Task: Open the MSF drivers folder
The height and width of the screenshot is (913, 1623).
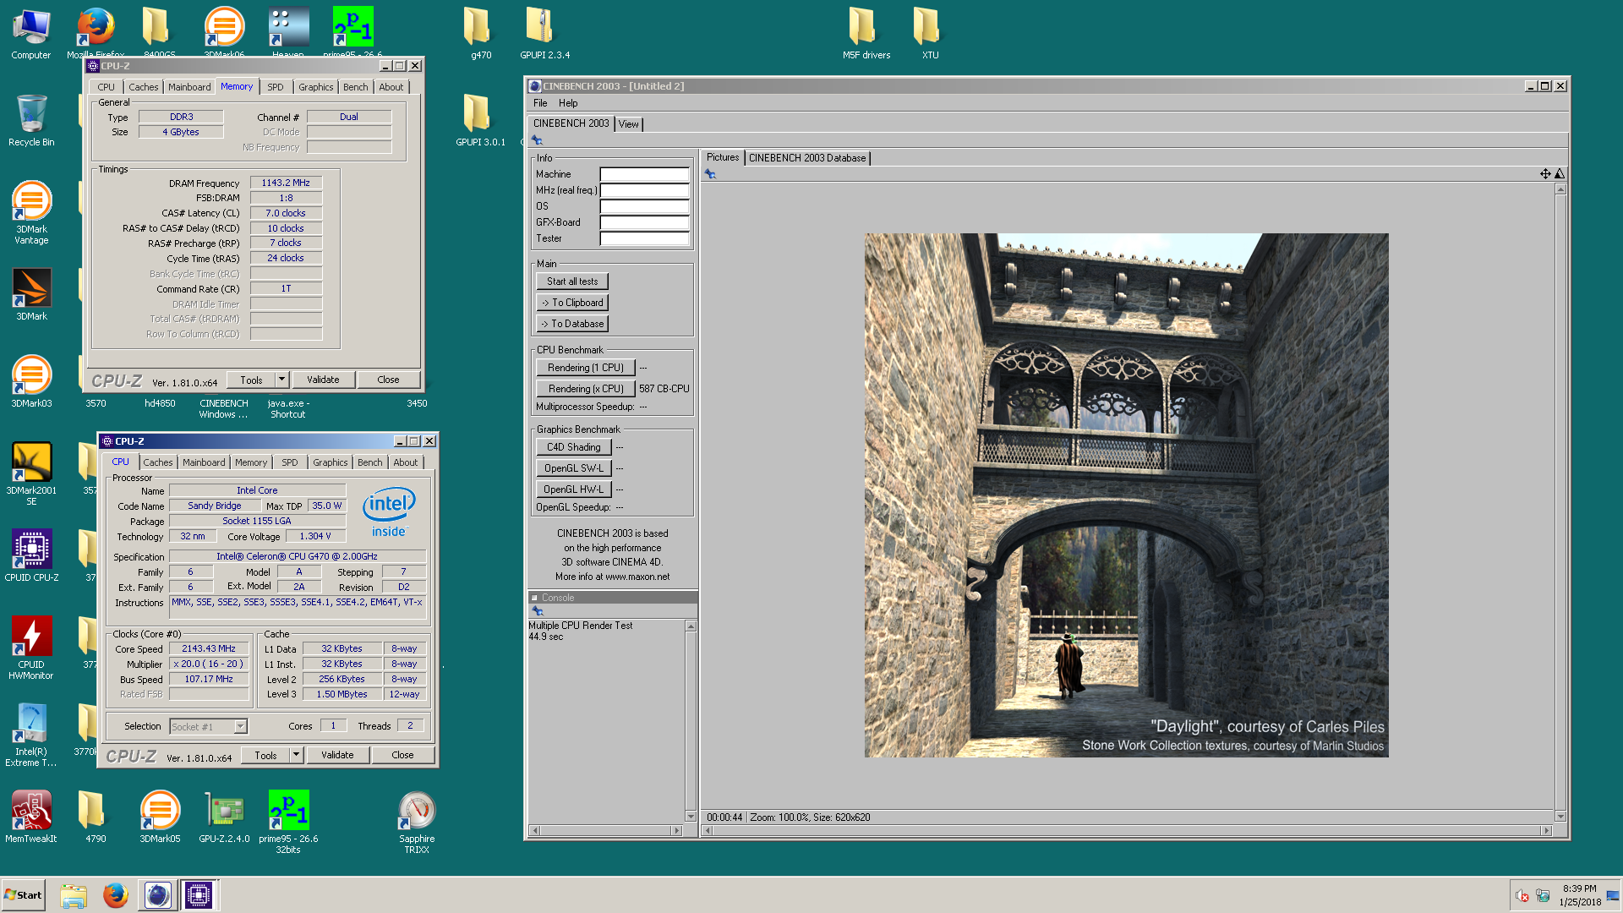Action: (866, 34)
